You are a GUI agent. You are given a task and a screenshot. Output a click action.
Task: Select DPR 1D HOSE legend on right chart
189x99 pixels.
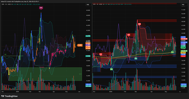[98, 4]
